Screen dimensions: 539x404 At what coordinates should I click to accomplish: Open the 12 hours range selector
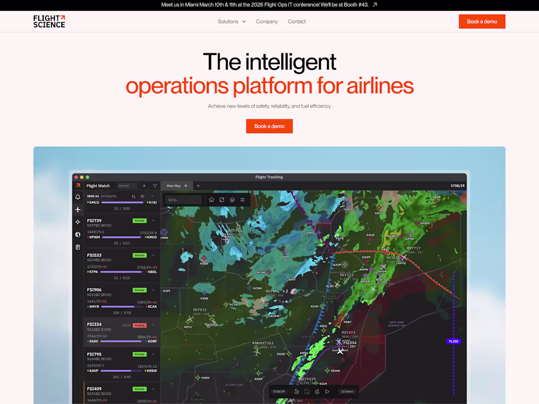pos(347,392)
